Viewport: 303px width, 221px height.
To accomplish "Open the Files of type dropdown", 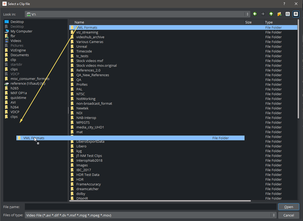I will pos(151,215).
